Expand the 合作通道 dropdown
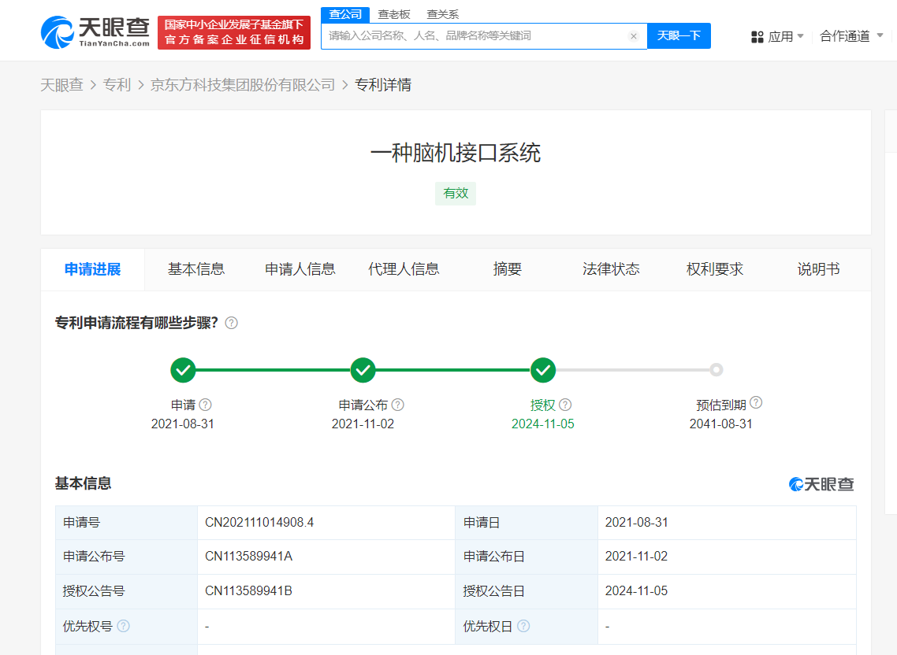The width and height of the screenshot is (897, 655). click(851, 36)
